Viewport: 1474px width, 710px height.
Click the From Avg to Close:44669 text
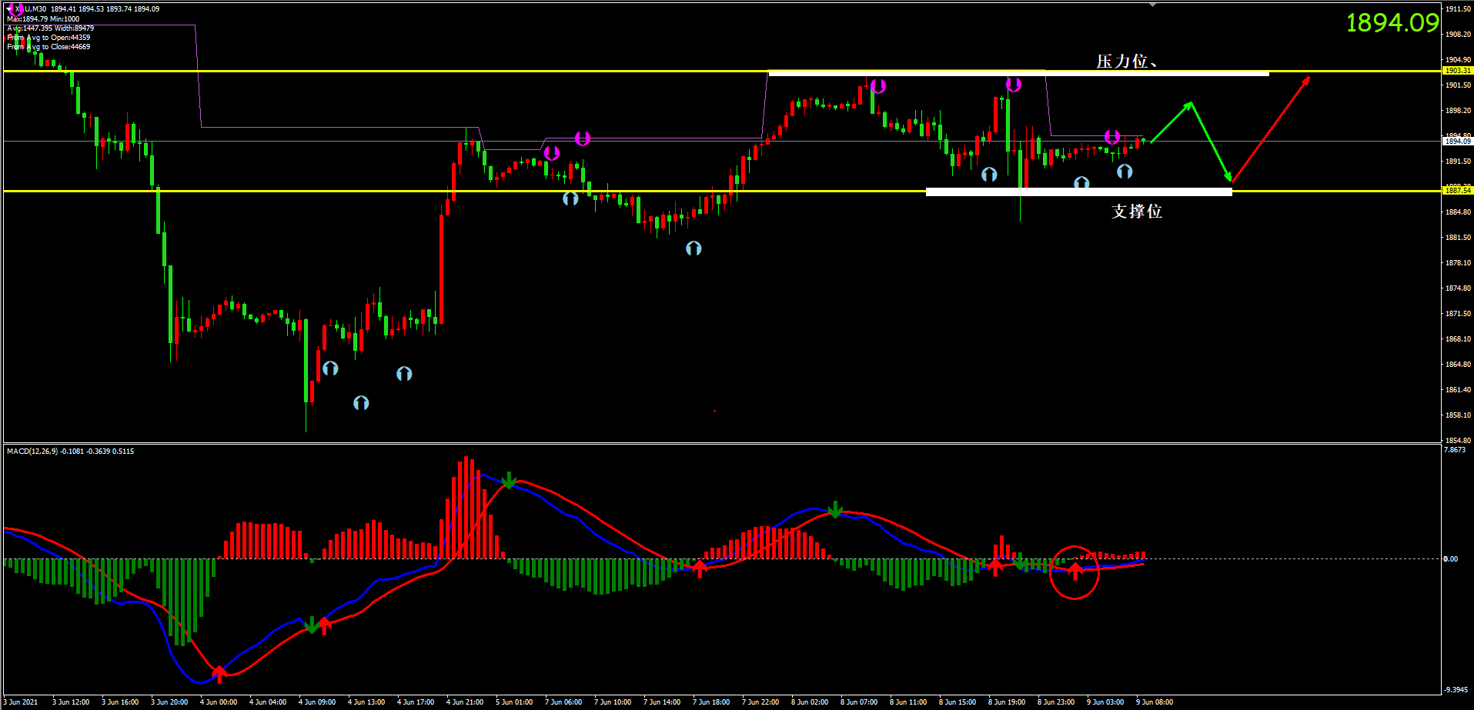point(48,47)
